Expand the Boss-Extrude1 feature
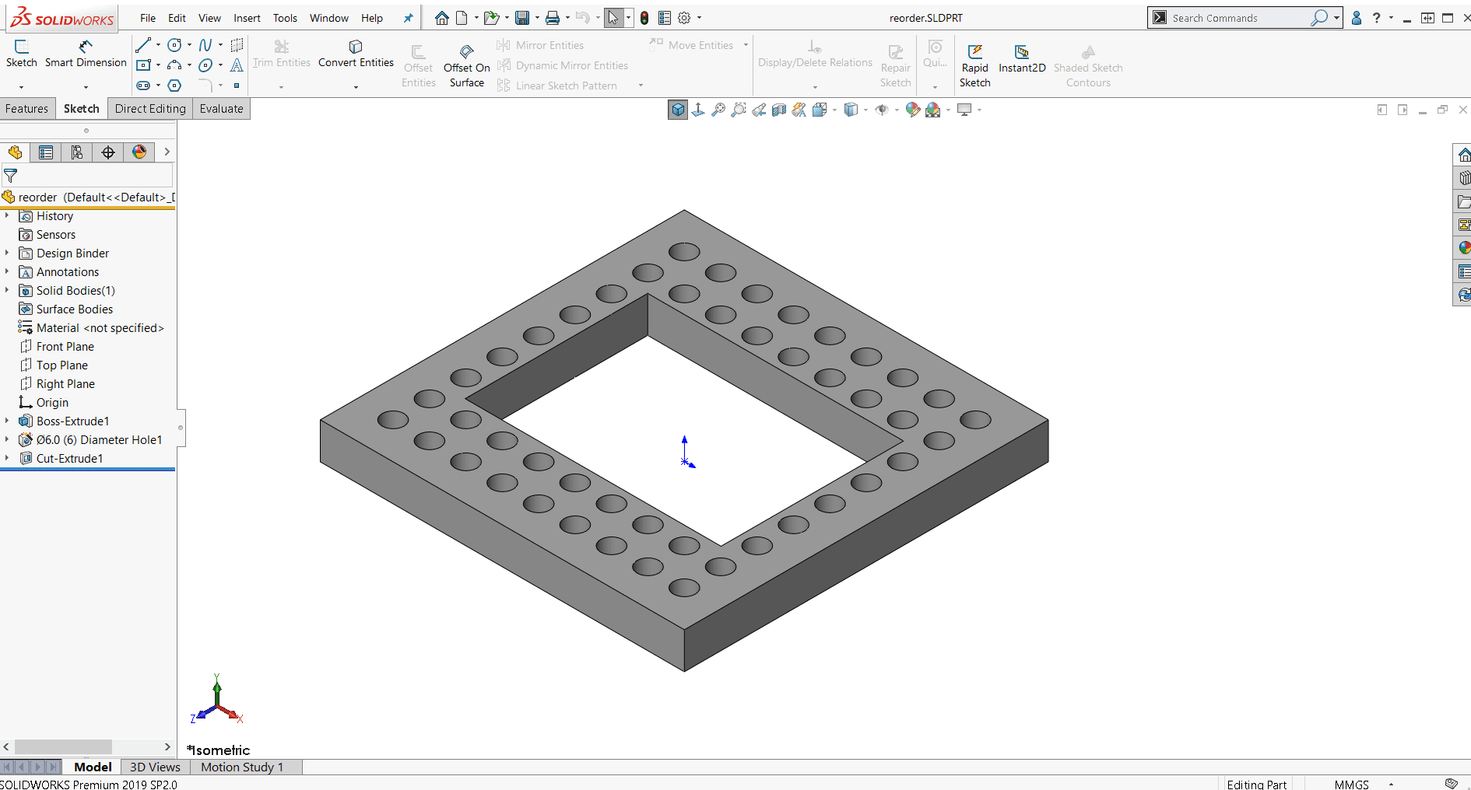1471x790 pixels. [7, 421]
